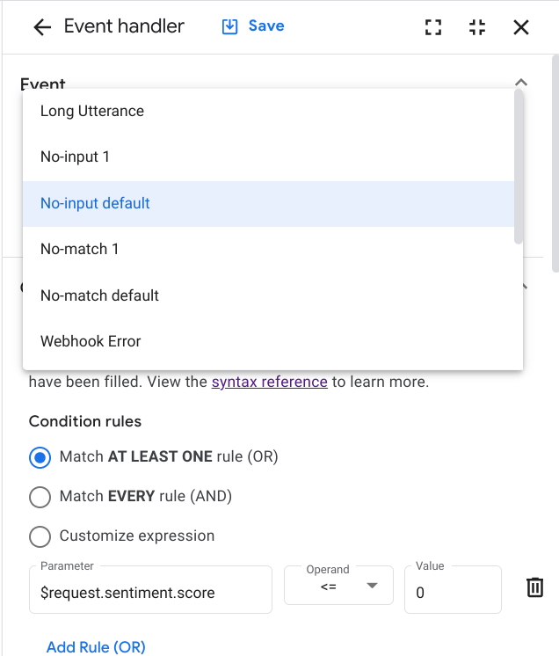Viewport: 559px width, 656px height.
Task: Click the Value input field
Action: (x=452, y=592)
